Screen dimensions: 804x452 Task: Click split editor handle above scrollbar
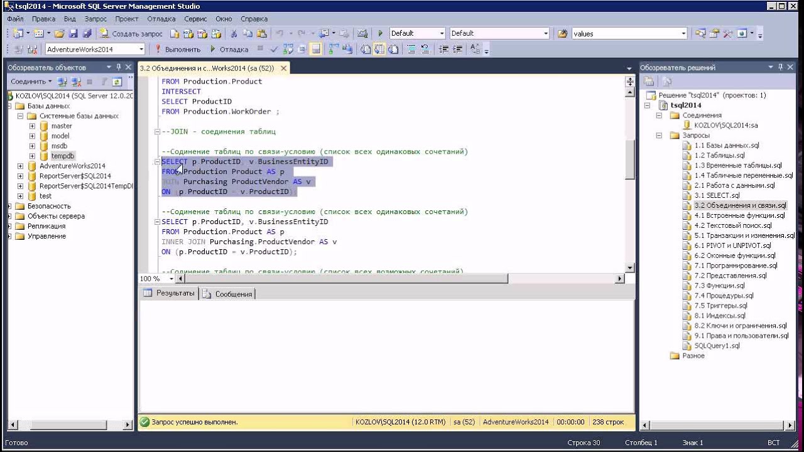[x=630, y=82]
